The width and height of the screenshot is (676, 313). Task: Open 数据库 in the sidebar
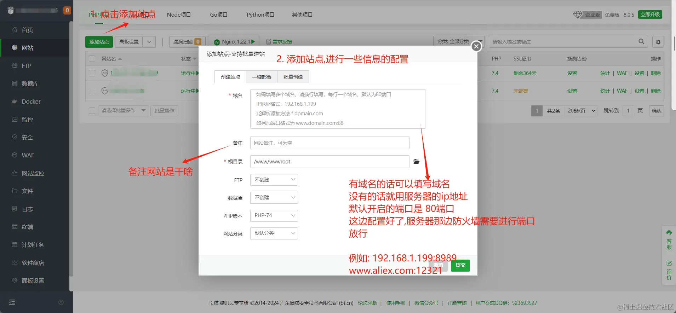click(x=30, y=84)
